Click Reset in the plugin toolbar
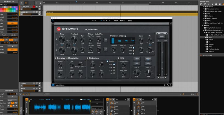Image resolution: width=224 pixels, height=115 pixels. tap(130, 21)
